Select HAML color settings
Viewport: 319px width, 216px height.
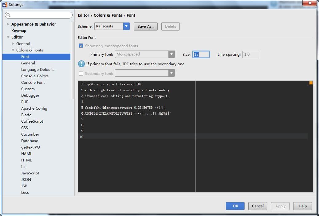click(26, 153)
